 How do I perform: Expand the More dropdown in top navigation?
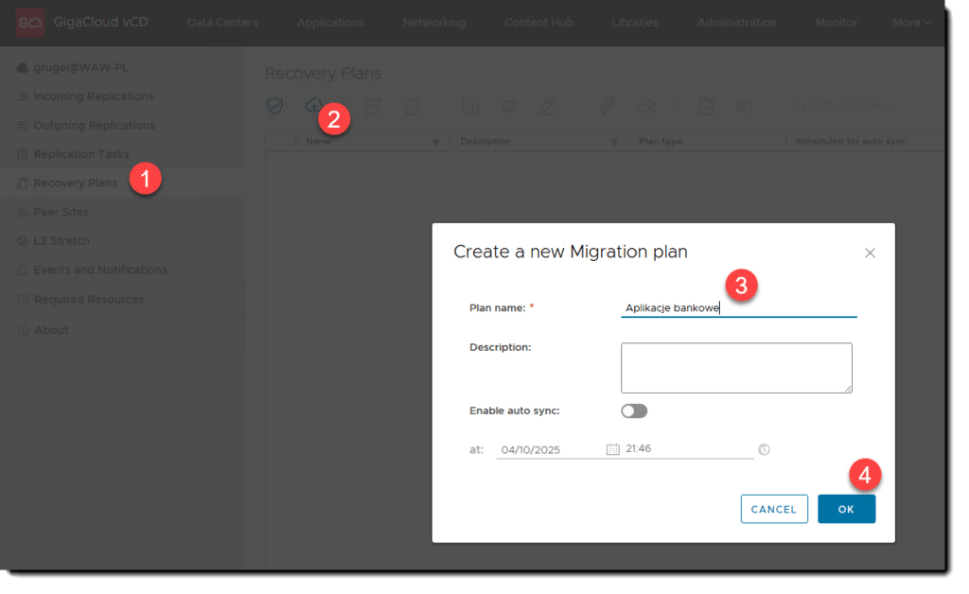tap(911, 23)
